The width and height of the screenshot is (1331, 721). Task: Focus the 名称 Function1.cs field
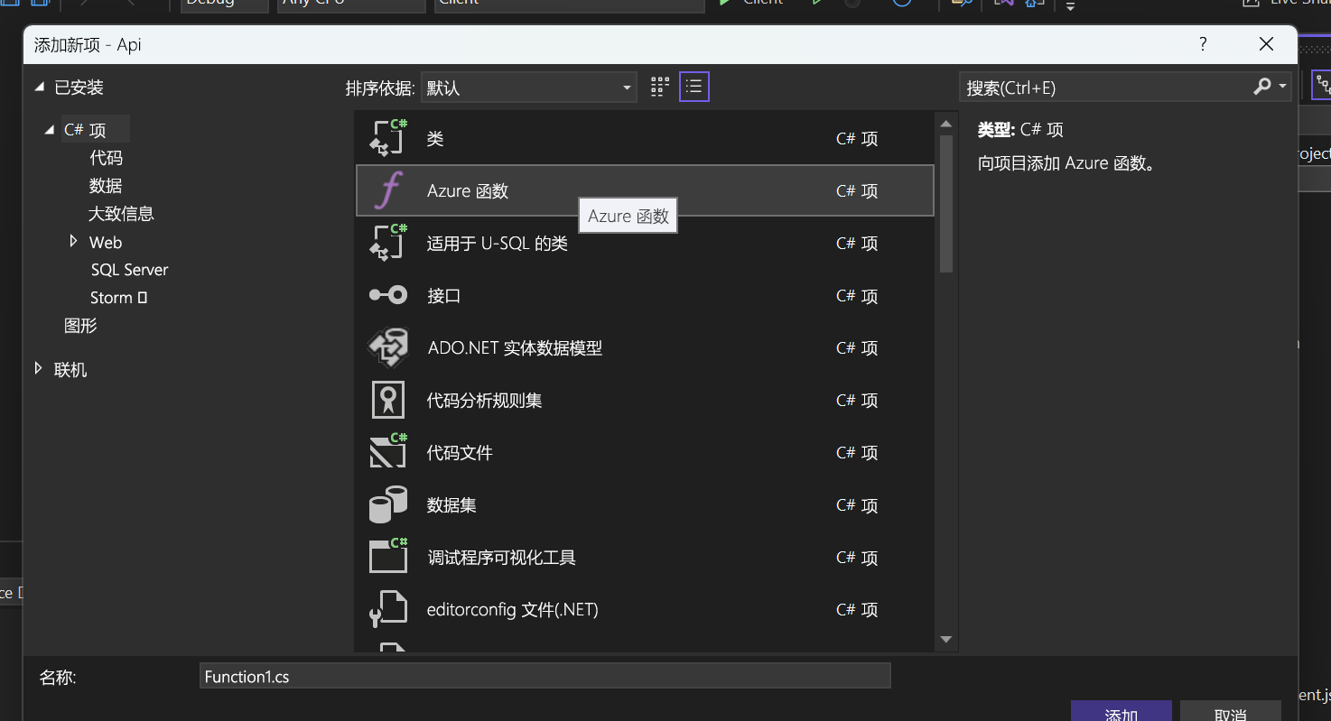pyautogui.click(x=544, y=676)
